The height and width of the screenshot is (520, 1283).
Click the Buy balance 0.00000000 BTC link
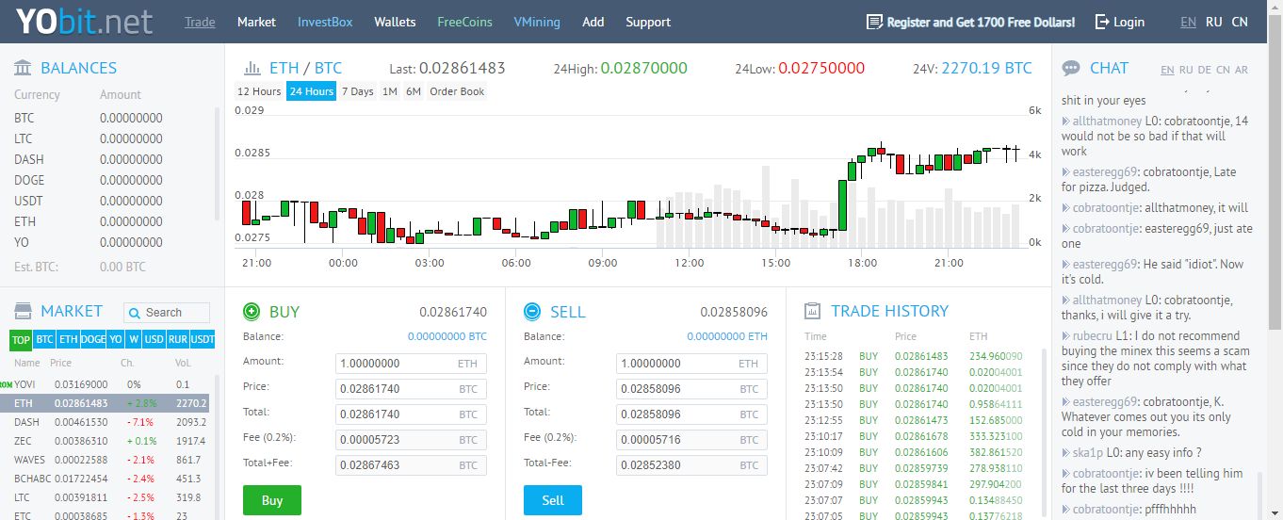[447, 336]
